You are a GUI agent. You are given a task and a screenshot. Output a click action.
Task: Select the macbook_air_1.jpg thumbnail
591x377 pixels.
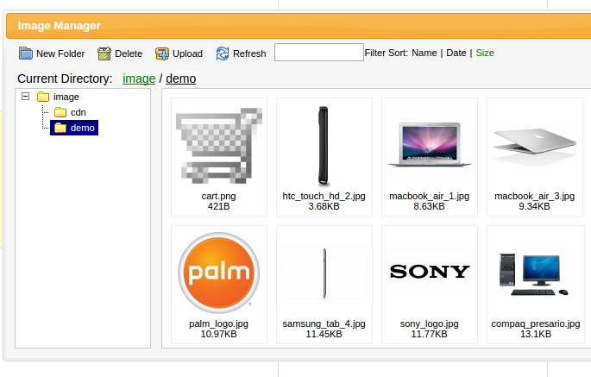[430, 145]
